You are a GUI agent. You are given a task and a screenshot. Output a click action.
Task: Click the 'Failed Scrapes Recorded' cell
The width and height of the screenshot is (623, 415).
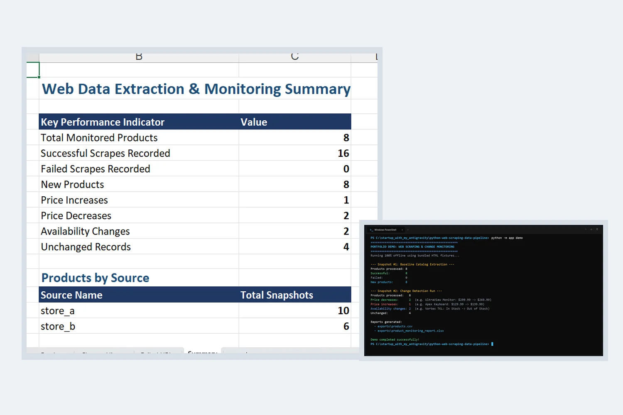(x=139, y=169)
